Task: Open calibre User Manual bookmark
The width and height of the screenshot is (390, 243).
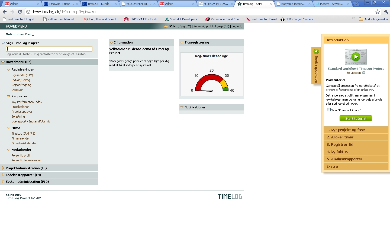Action: click(60, 19)
